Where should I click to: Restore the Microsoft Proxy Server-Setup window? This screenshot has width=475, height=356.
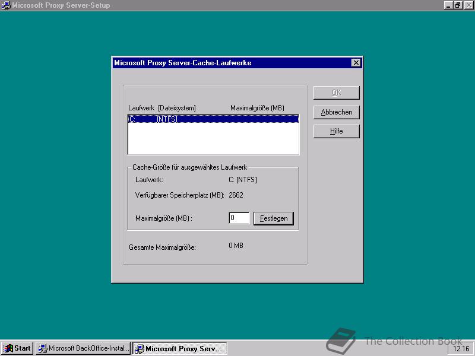pos(458,5)
